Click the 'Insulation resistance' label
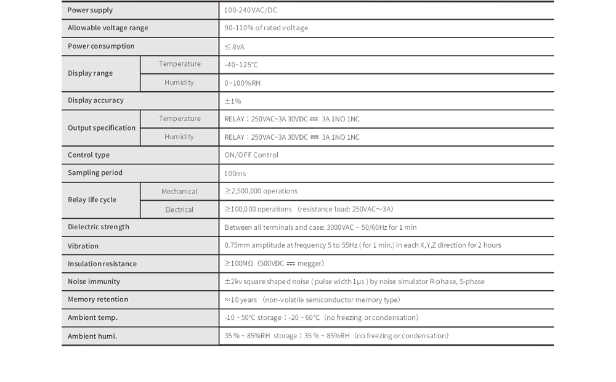 (102, 264)
